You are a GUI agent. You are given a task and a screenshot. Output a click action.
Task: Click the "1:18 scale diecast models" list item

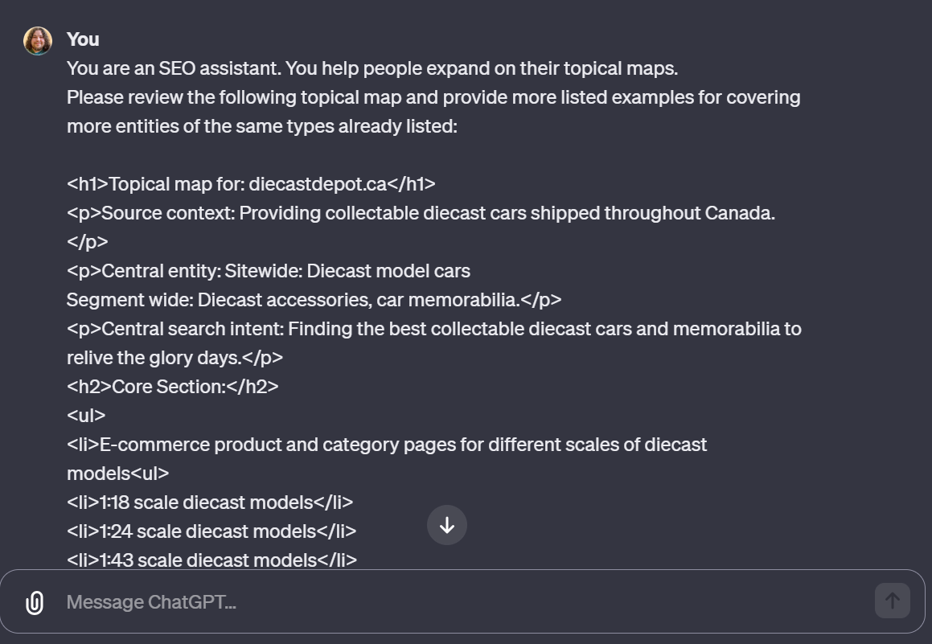tap(210, 502)
